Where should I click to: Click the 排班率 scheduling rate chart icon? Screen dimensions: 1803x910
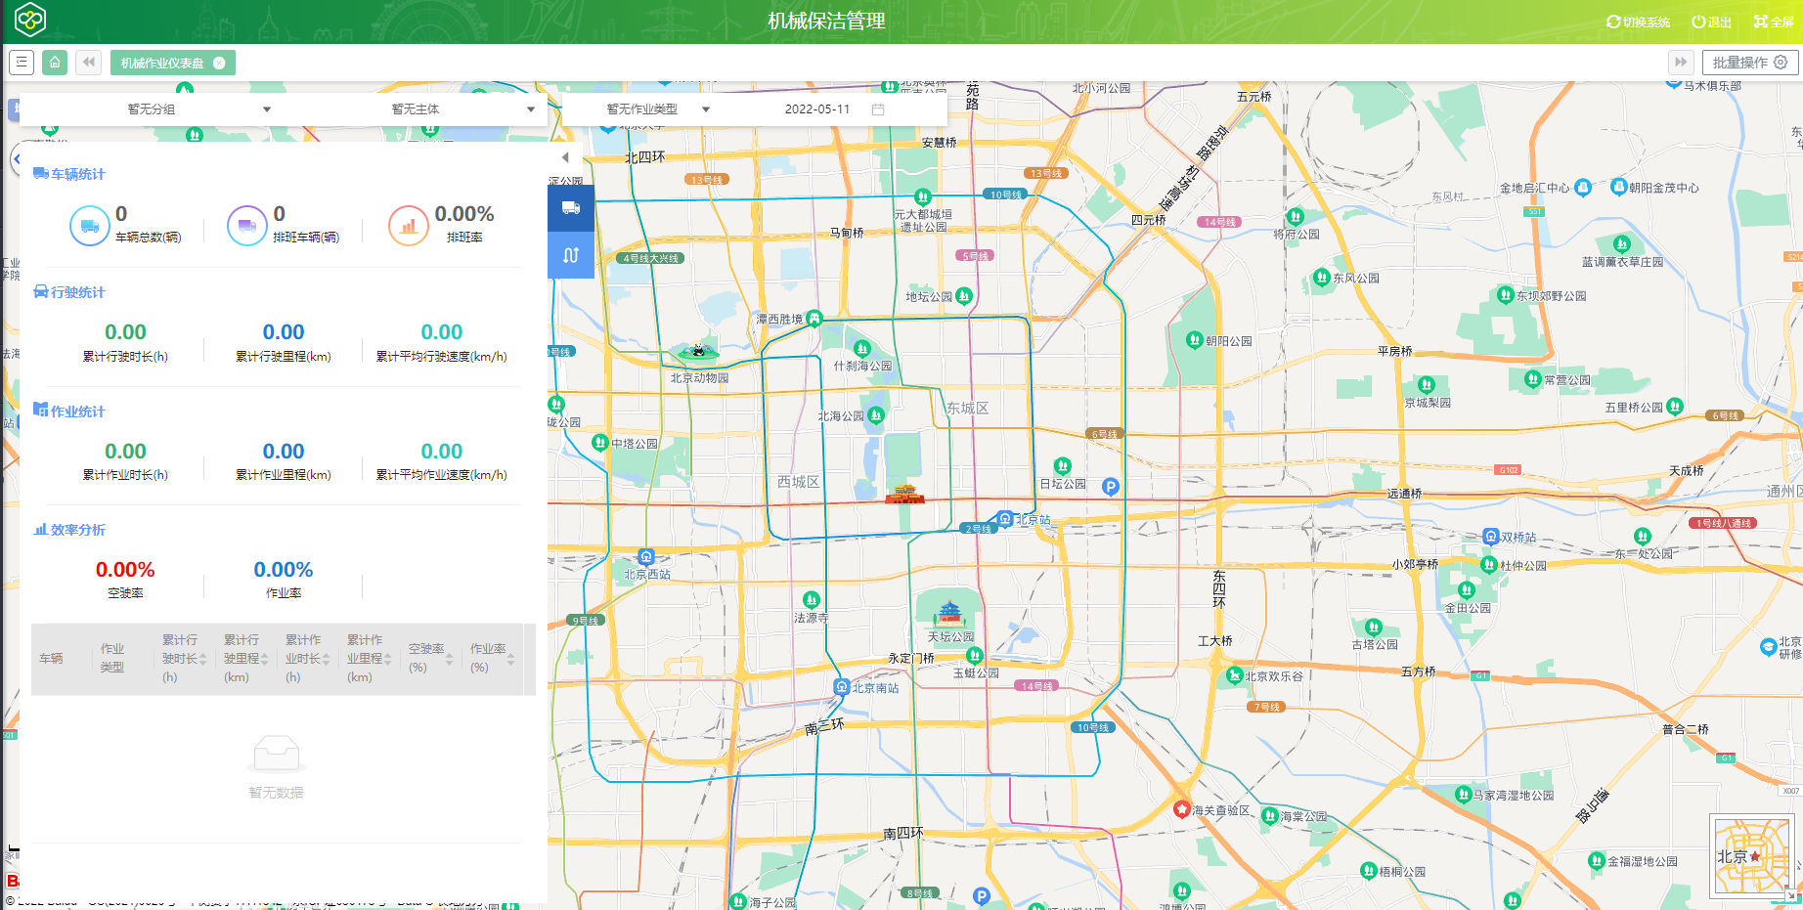click(x=408, y=226)
